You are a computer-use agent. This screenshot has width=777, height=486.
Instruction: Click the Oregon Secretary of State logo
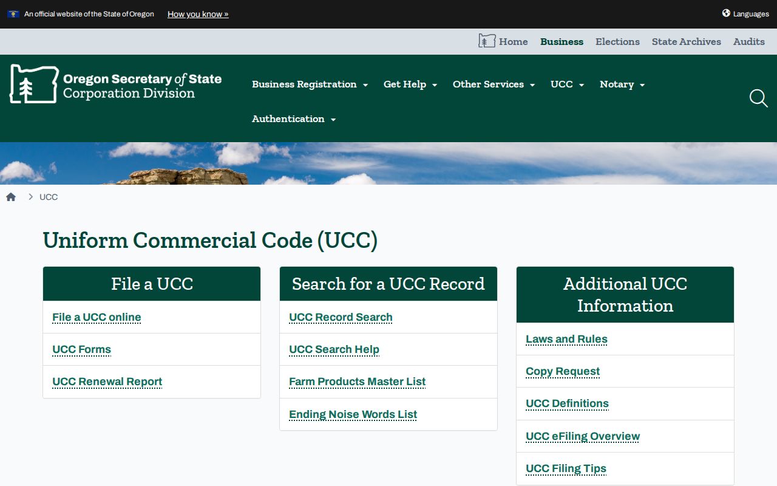click(115, 84)
